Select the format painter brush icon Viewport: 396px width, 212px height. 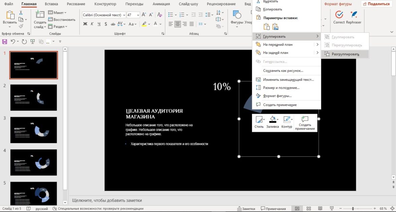click(x=21, y=26)
